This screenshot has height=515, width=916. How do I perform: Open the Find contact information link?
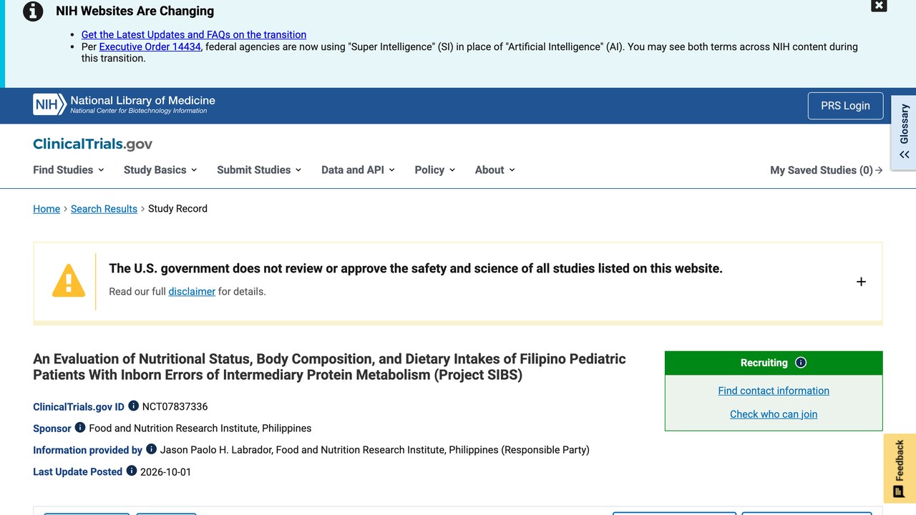tap(774, 391)
